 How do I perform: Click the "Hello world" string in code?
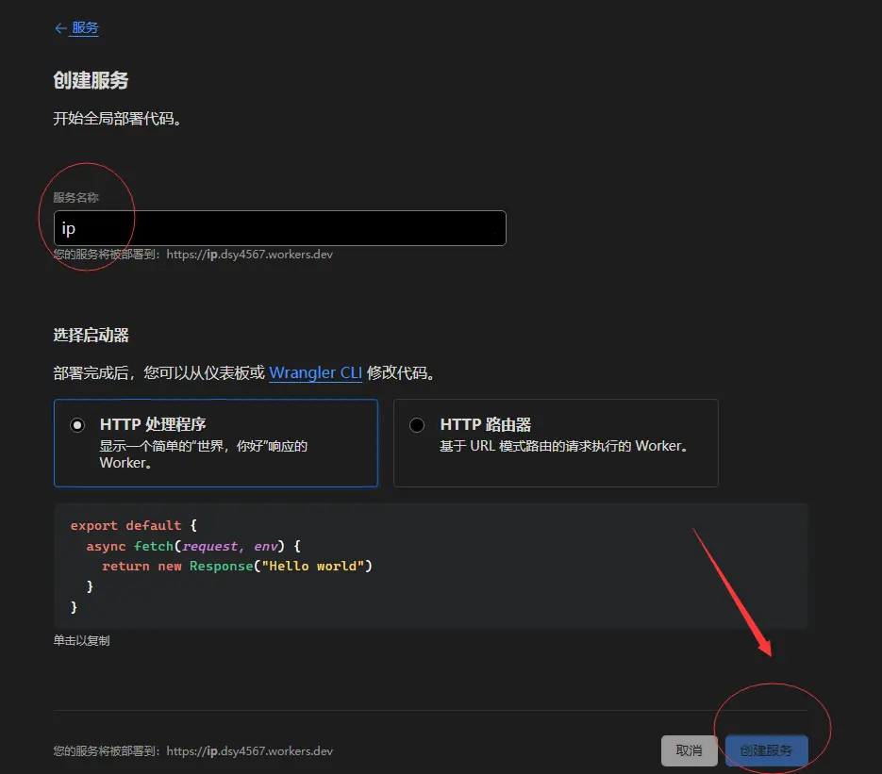[x=318, y=566]
